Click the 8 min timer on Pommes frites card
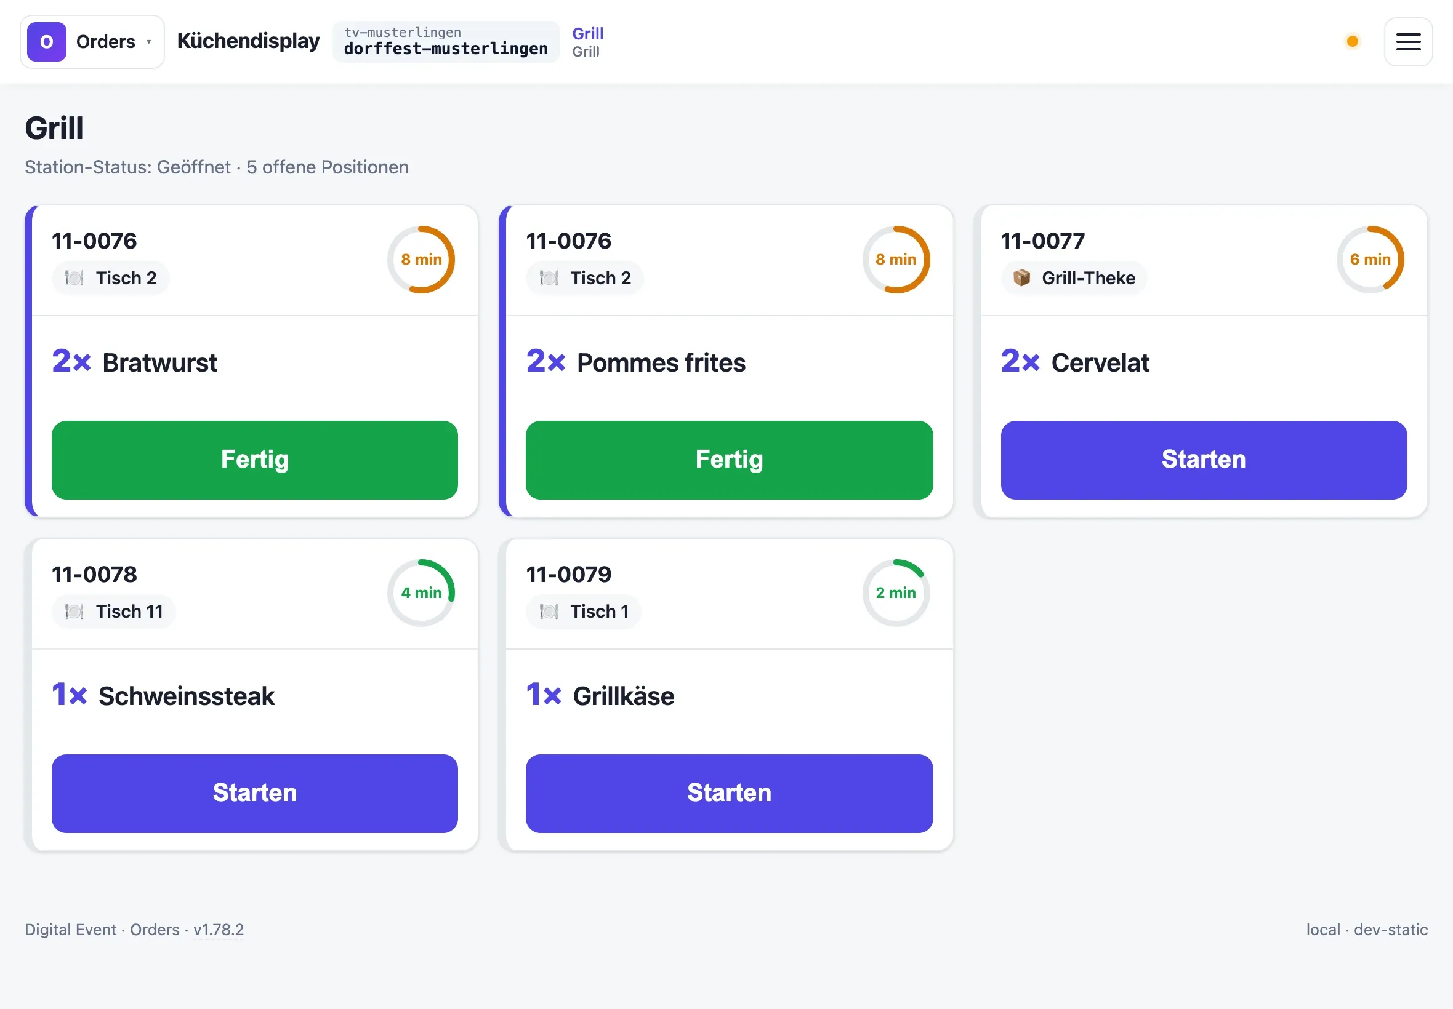This screenshot has height=1009, width=1453. pos(896,259)
